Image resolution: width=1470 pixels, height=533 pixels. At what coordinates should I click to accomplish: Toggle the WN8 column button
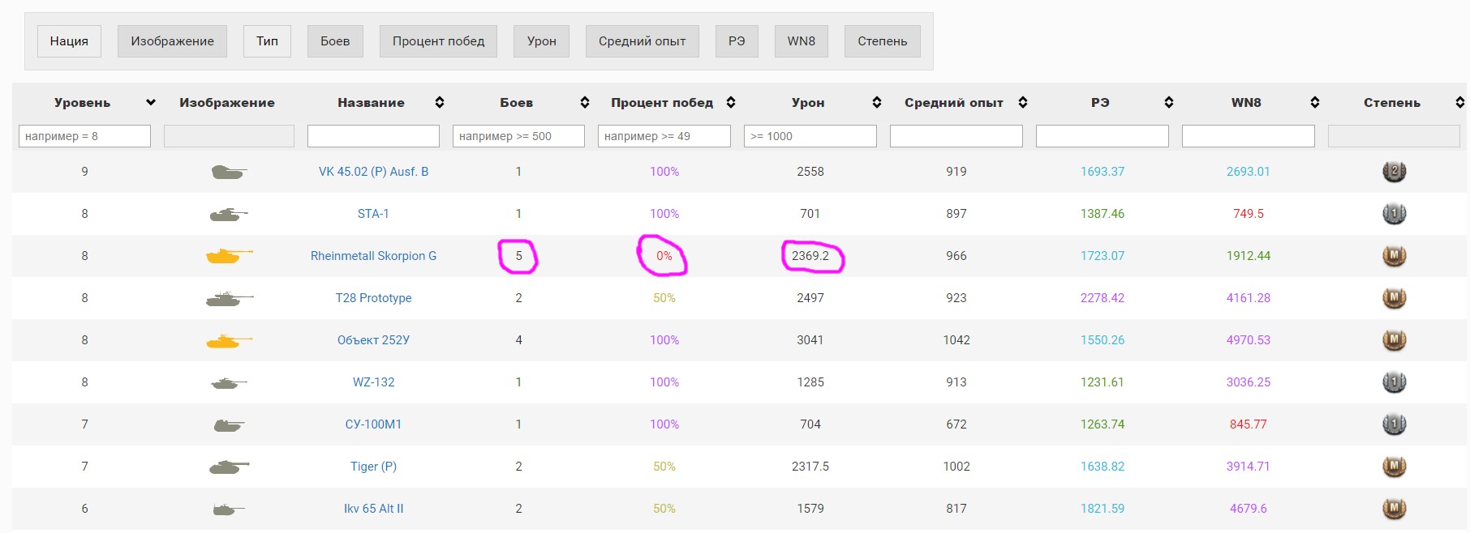(x=801, y=41)
